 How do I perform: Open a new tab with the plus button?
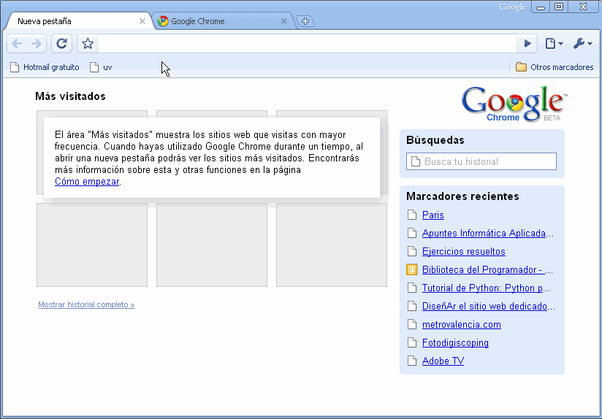pyautogui.click(x=305, y=21)
